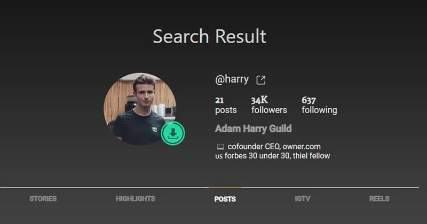Click the orange active-tab indicator above POSTS
Screen dimensions: 427x224
tap(225, 188)
